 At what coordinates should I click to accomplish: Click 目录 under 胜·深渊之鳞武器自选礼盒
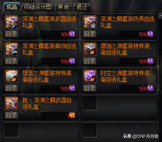tap(11, 115)
